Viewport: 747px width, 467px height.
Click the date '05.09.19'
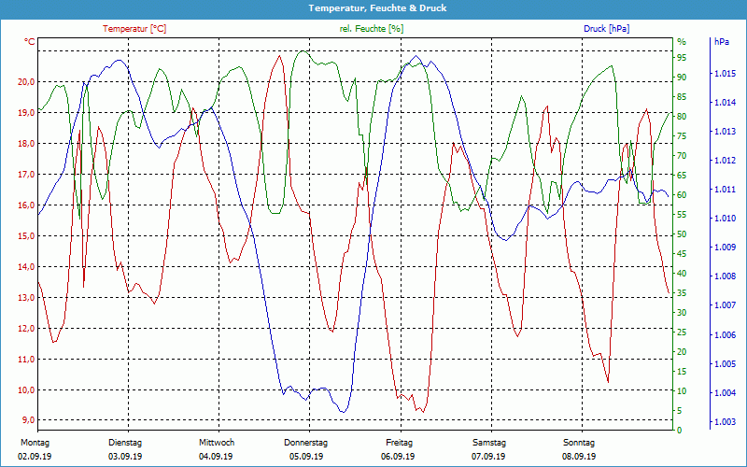(x=306, y=457)
